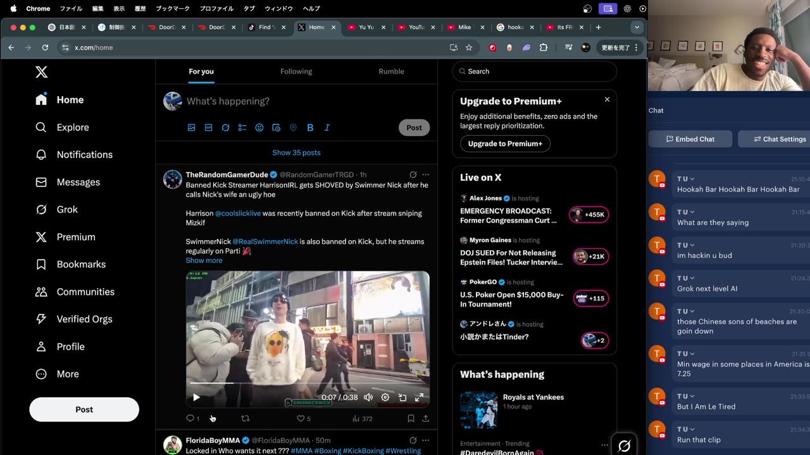Viewport: 810px width, 455px height.
Task: Mute the video with the speaker icon
Action: click(368, 397)
